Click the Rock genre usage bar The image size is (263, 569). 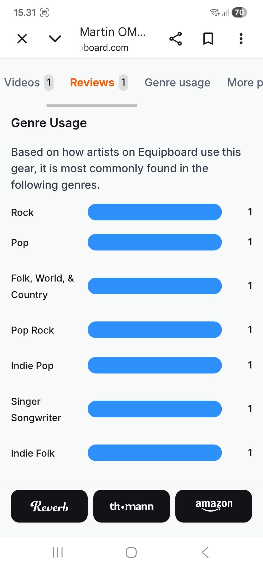click(155, 212)
